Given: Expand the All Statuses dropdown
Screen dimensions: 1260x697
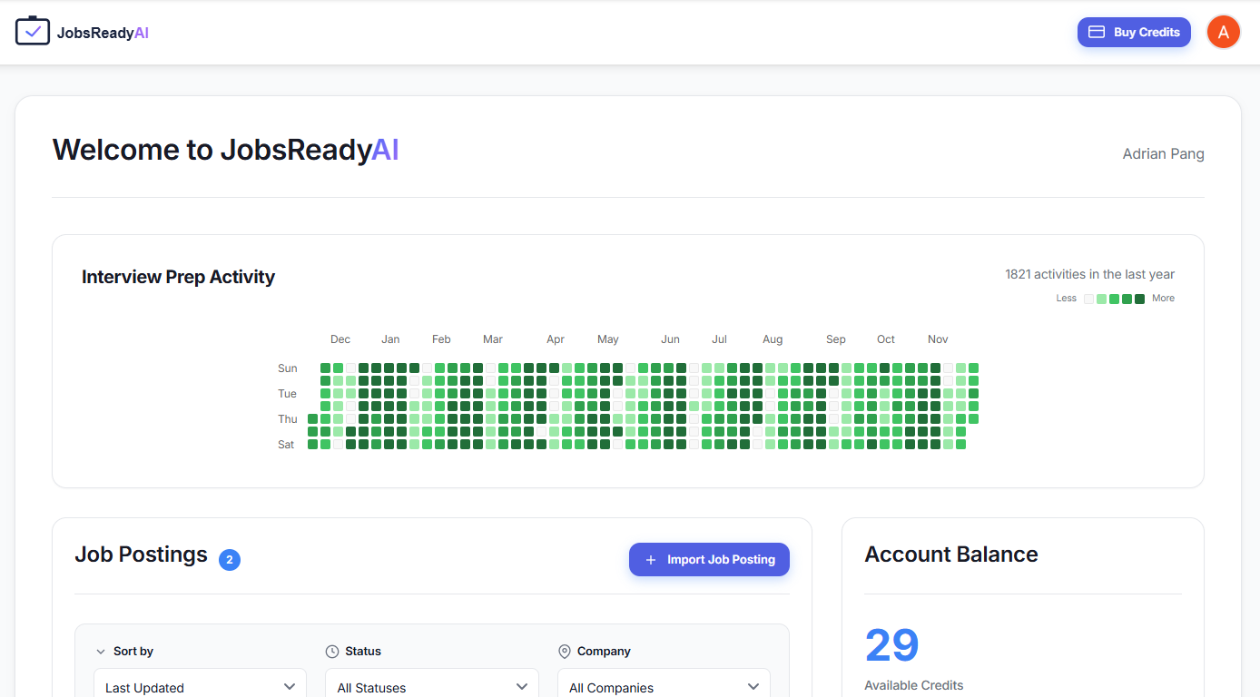Looking at the screenshot, I should 431,687.
